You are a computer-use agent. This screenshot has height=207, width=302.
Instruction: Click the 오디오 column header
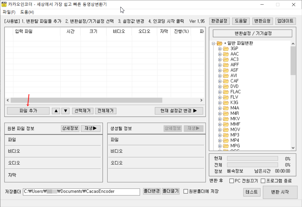coord(144,31)
